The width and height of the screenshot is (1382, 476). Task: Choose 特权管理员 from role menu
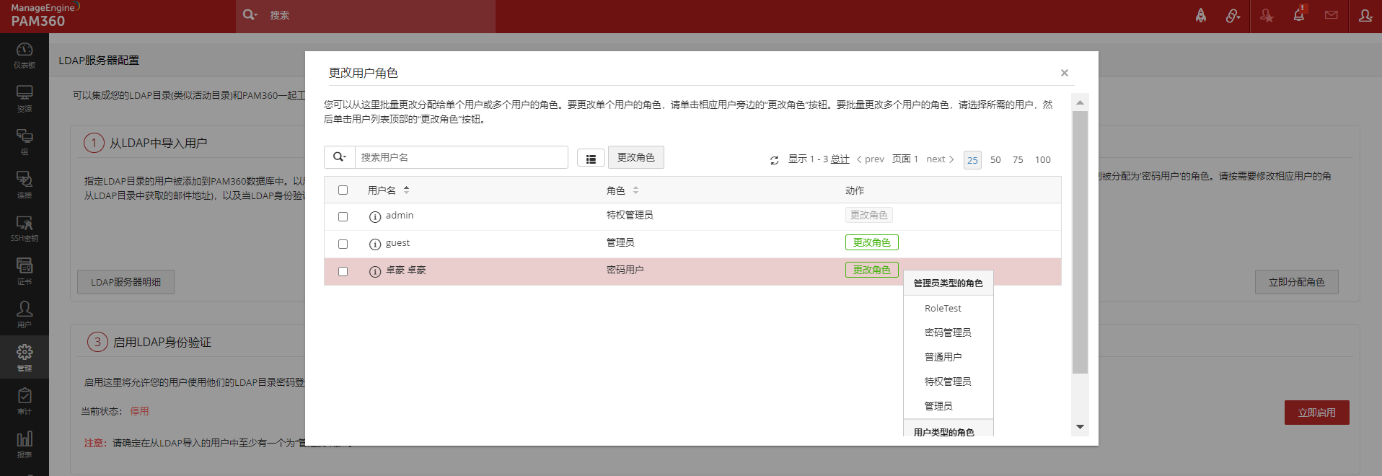[948, 382]
